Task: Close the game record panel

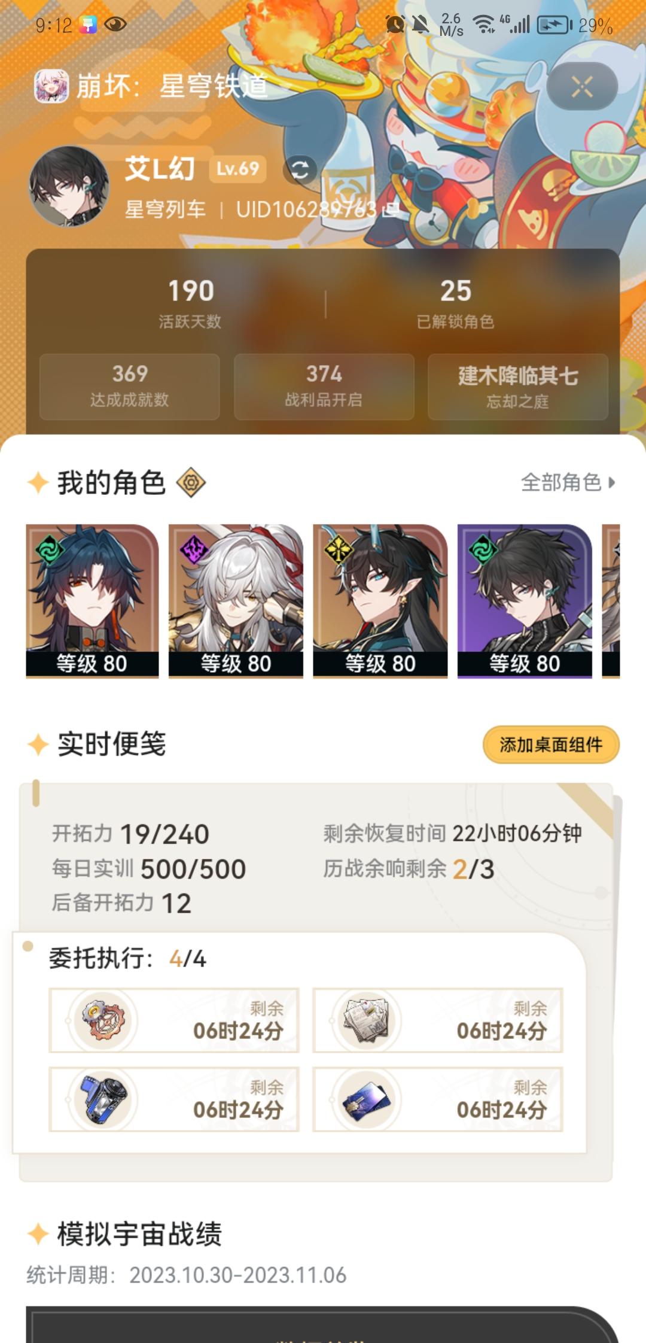Action: point(582,87)
